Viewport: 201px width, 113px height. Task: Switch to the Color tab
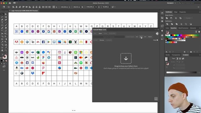(x=167, y=28)
